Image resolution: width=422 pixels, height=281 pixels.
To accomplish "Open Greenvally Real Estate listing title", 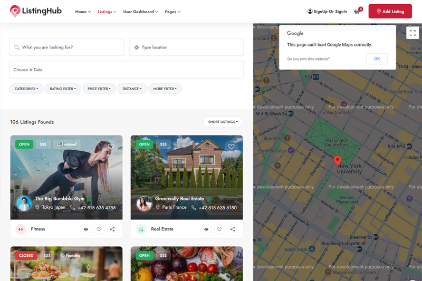I will [179, 198].
